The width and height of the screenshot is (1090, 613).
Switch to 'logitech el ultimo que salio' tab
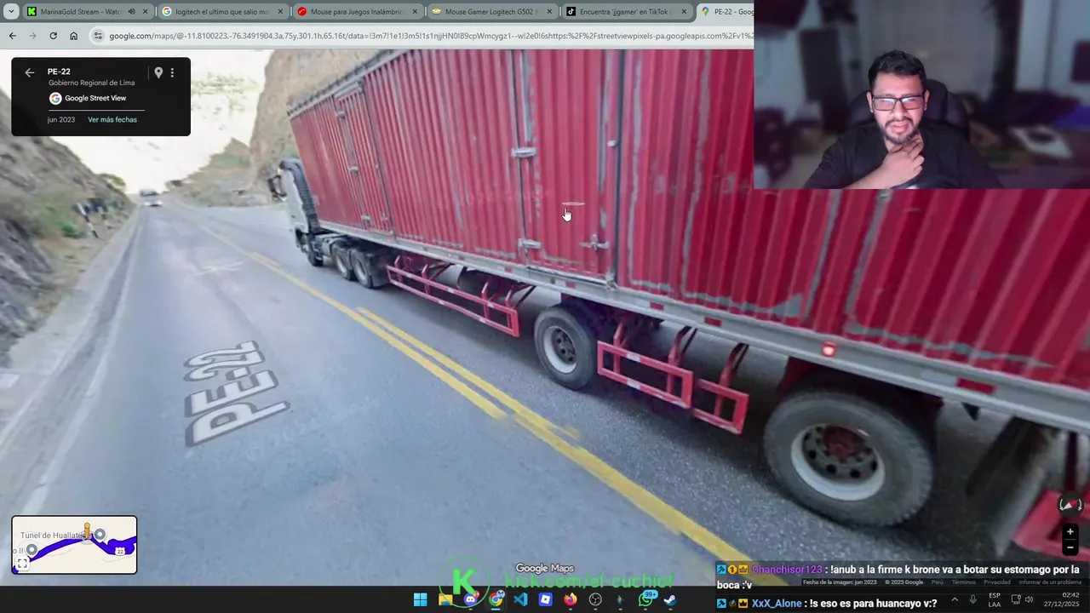(x=223, y=12)
